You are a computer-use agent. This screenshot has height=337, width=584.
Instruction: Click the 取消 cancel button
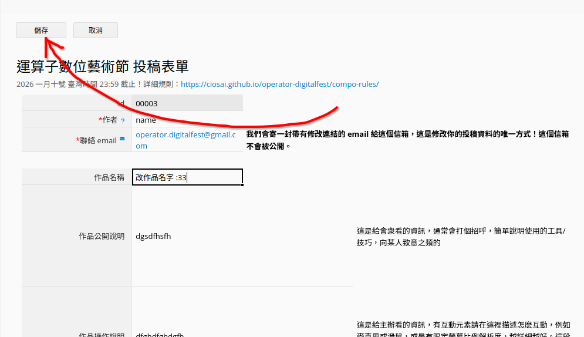click(96, 30)
